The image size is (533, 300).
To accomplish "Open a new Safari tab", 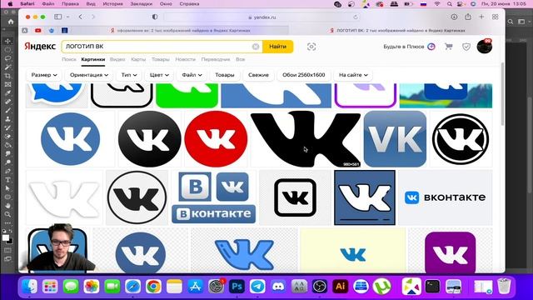I will tap(481, 17).
